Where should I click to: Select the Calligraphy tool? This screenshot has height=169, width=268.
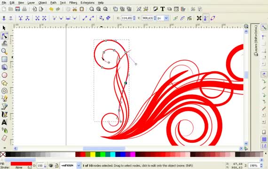[x=4, y=115]
